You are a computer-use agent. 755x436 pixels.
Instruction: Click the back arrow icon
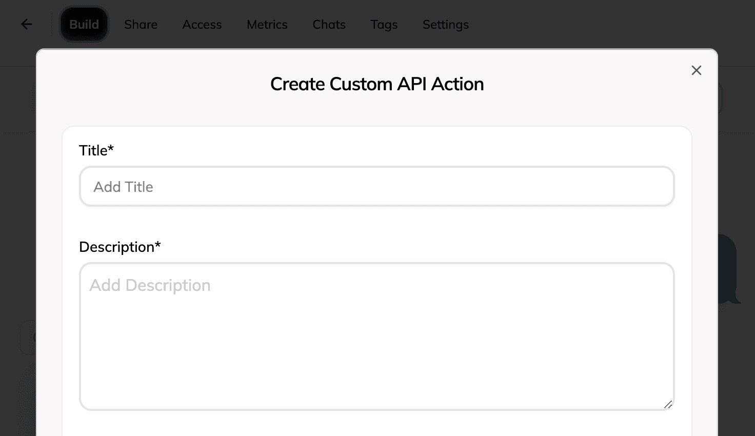tap(27, 24)
